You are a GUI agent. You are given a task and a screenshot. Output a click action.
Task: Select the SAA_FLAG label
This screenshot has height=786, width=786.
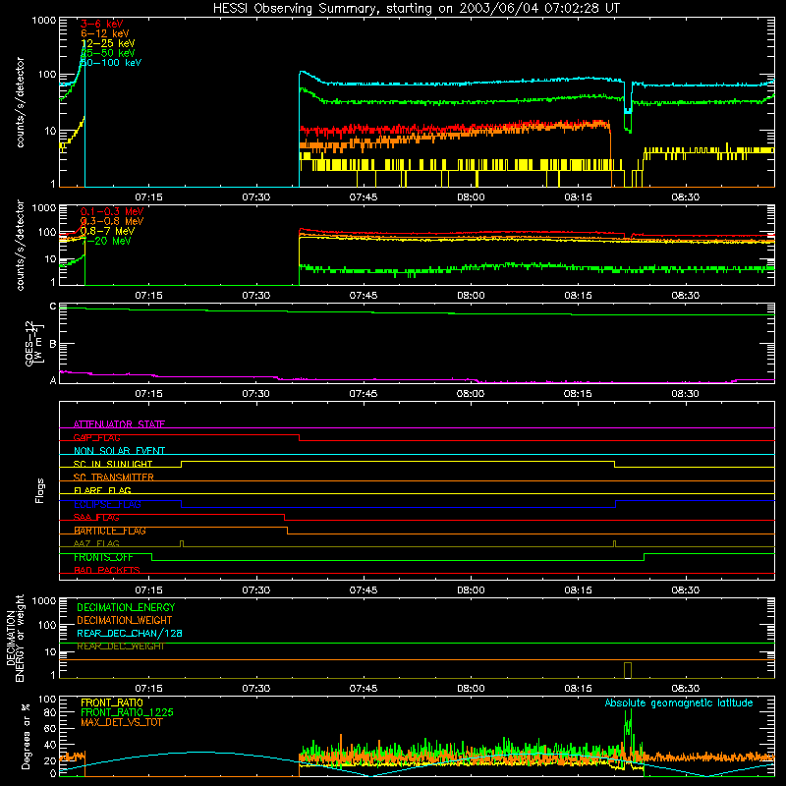point(96,518)
